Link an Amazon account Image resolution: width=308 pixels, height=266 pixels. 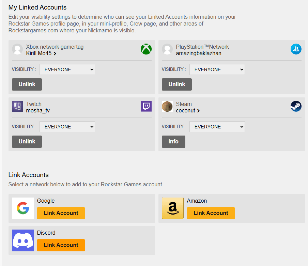click(211, 213)
